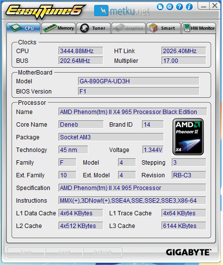Screen dimensions: 223x265
Task: Click the MotherBoard group label
Action: [35, 73]
